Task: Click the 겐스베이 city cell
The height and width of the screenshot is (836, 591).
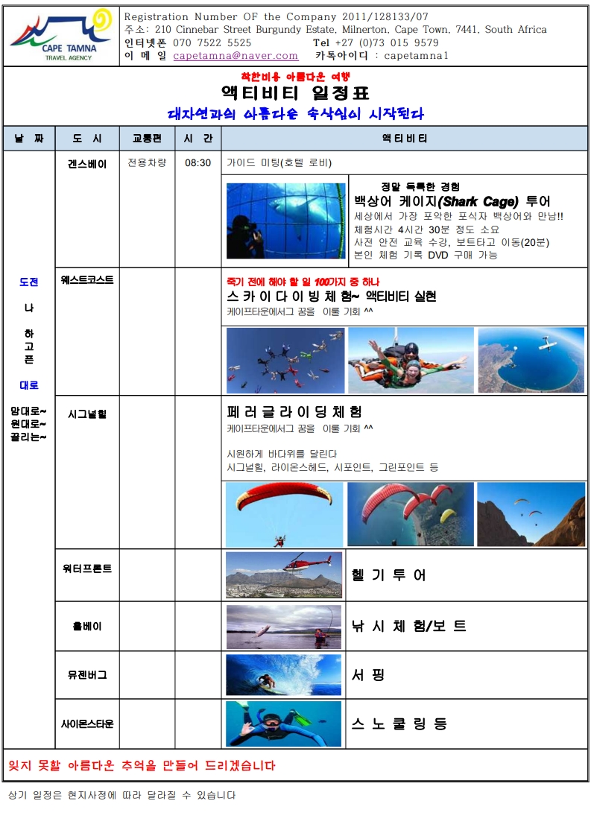Action: [87, 164]
